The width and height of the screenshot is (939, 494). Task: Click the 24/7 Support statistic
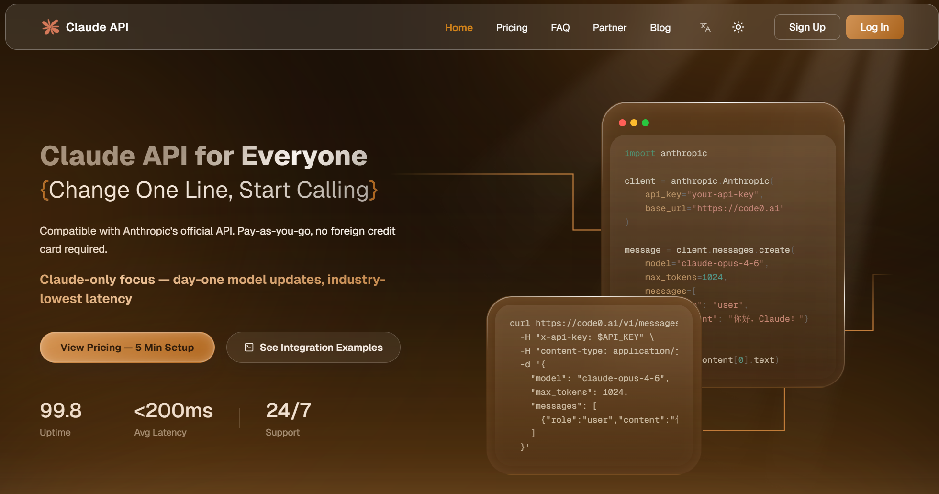(x=289, y=419)
